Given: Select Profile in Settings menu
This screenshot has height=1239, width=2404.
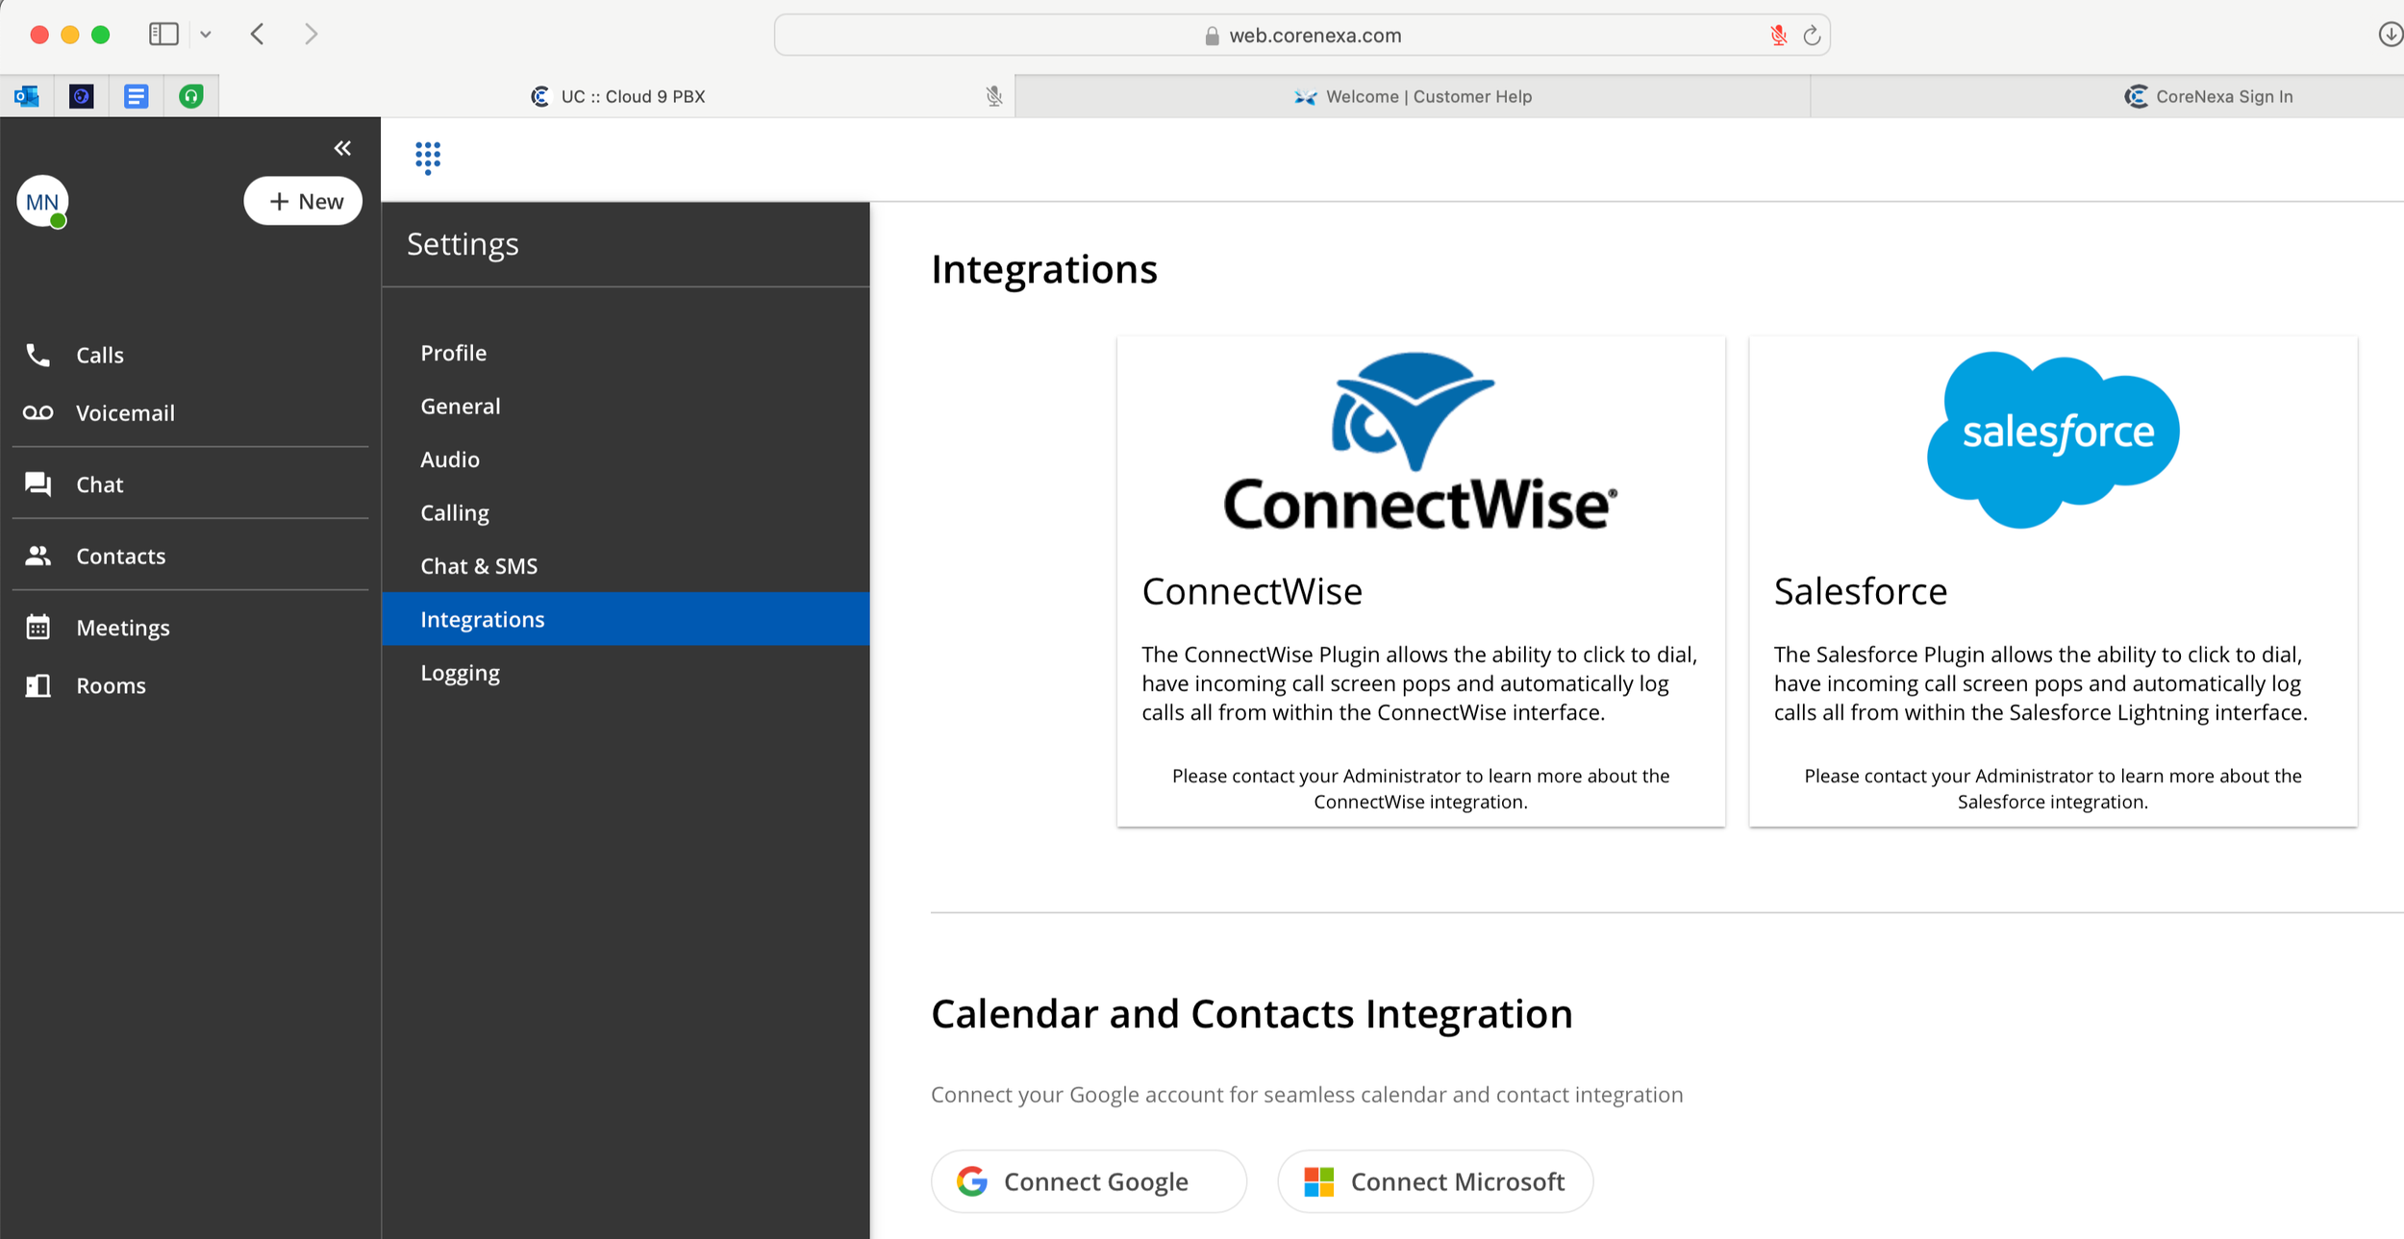Looking at the screenshot, I should (453, 353).
